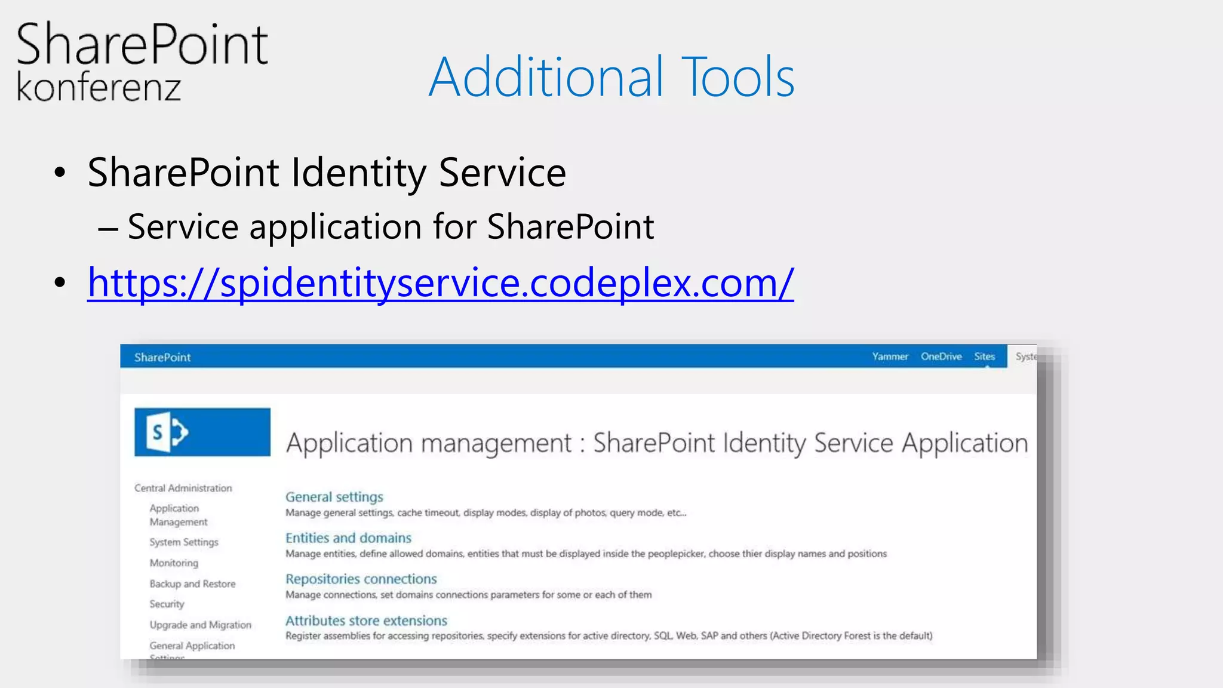Go to Central Administration in sidebar
1223x688 pixels.
[x=183, y=488]
